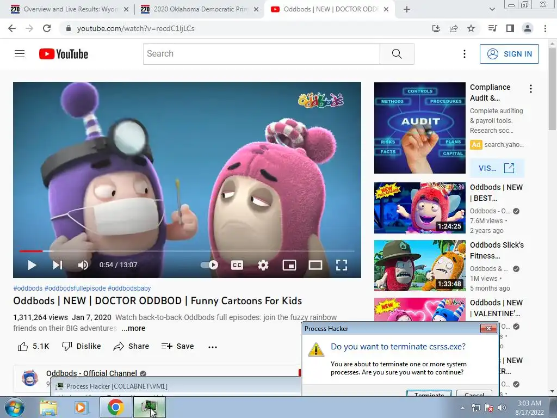557x418 pixels.
Task: Switch to 2020 Oklahoma Democratic Primary tab
Action: click(x=200, y=9)
